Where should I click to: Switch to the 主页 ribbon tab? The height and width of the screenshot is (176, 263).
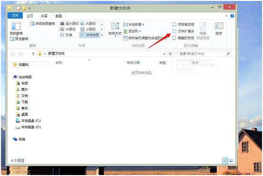tap(30, 16)
